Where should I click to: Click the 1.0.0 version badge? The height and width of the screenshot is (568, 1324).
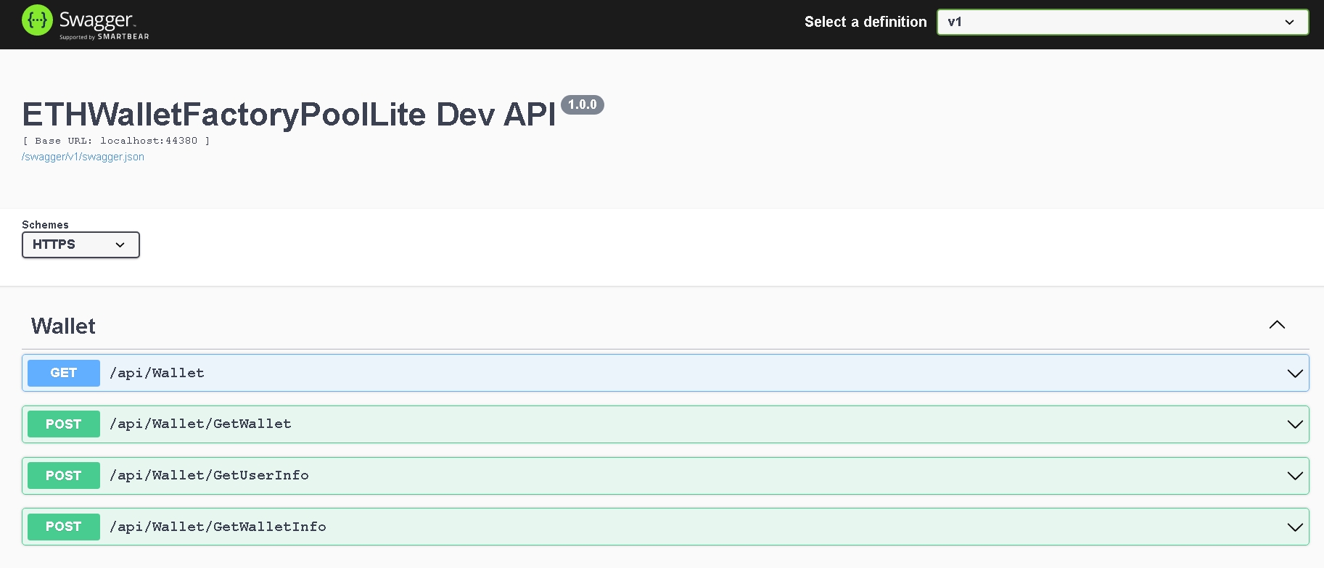click(x=583, y=104)
